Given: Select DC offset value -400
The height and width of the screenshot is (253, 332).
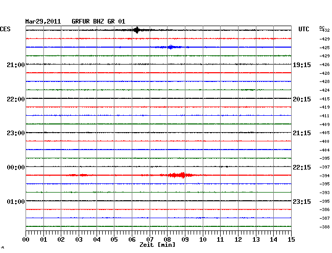Looking at the screenshot, I should point(324,141).
